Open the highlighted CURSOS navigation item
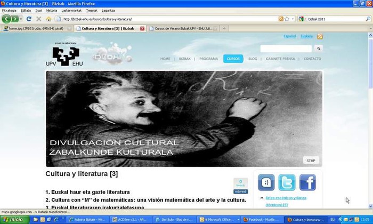Viewport: 373px width, 224px height. click(233, 59)
